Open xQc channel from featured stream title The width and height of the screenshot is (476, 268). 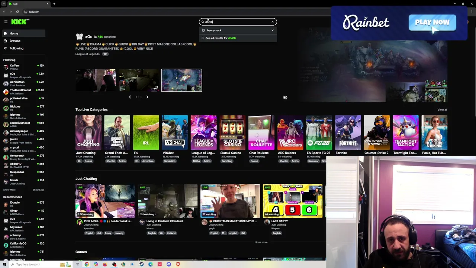tap(89, 37)
